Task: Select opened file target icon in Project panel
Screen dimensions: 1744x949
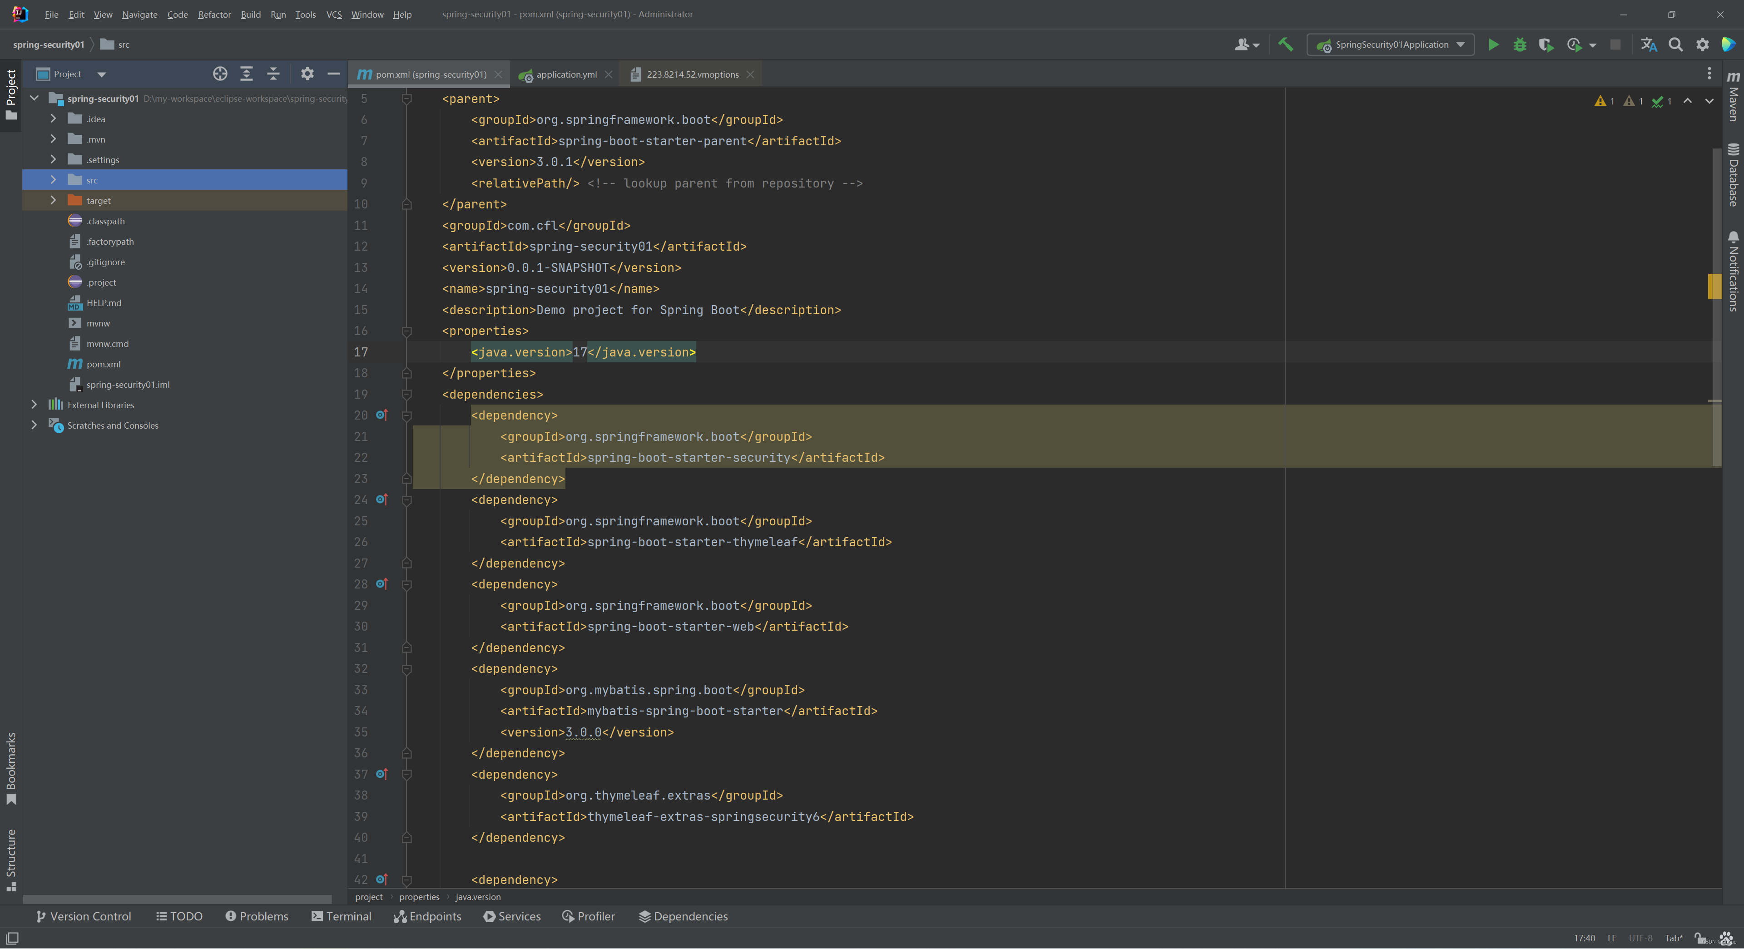Action: coord(220,74)
